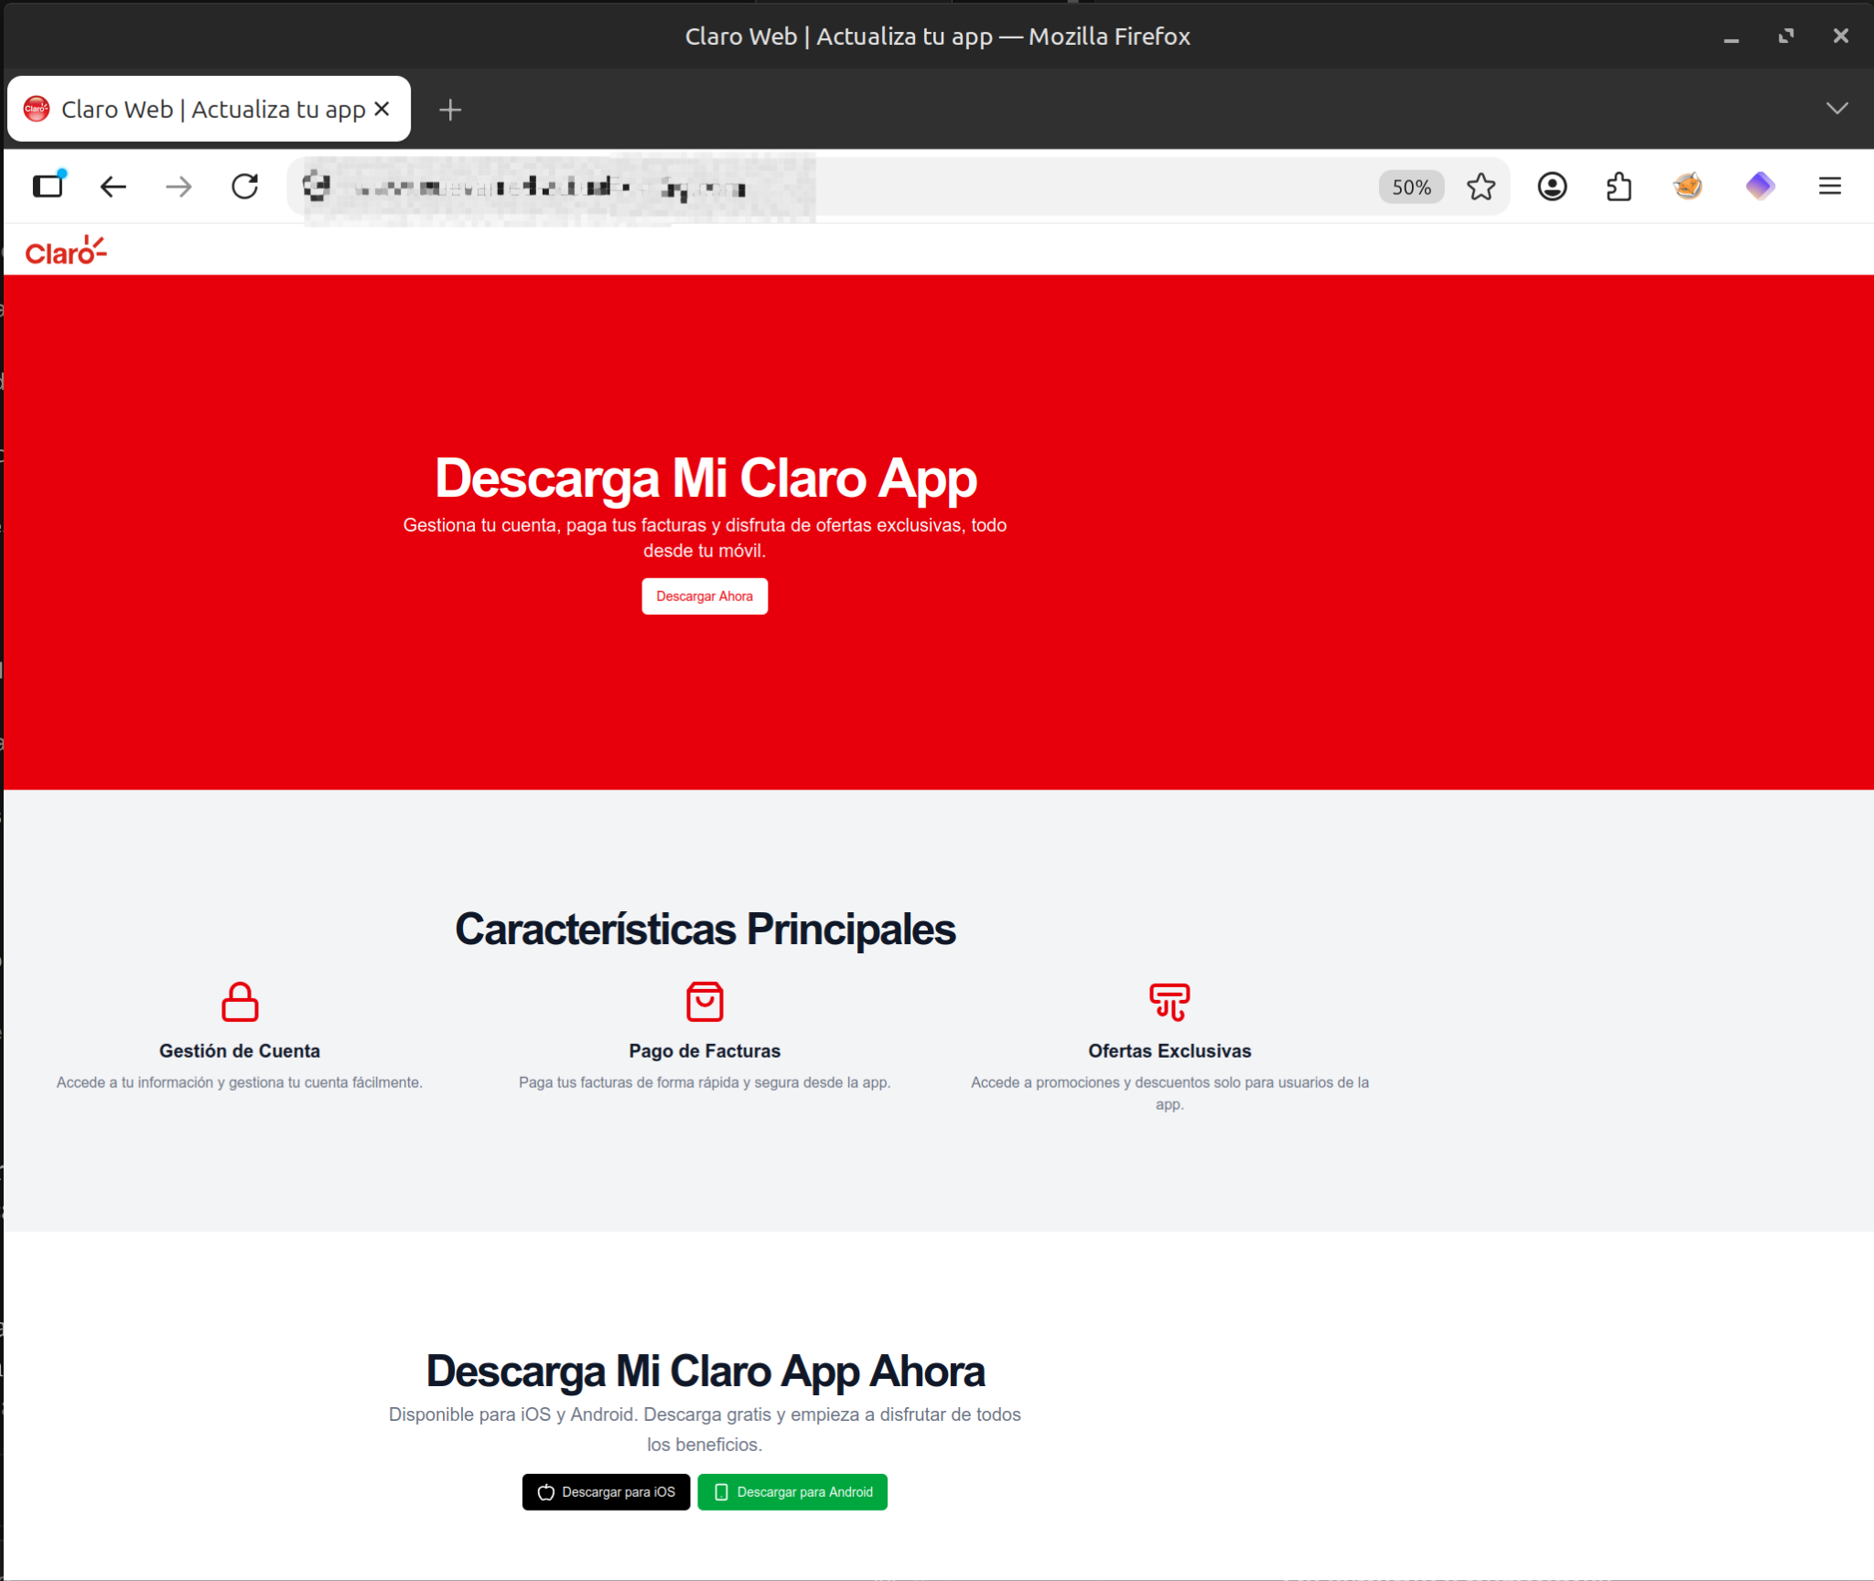Maximize the Firefox window

point(1786,37)
